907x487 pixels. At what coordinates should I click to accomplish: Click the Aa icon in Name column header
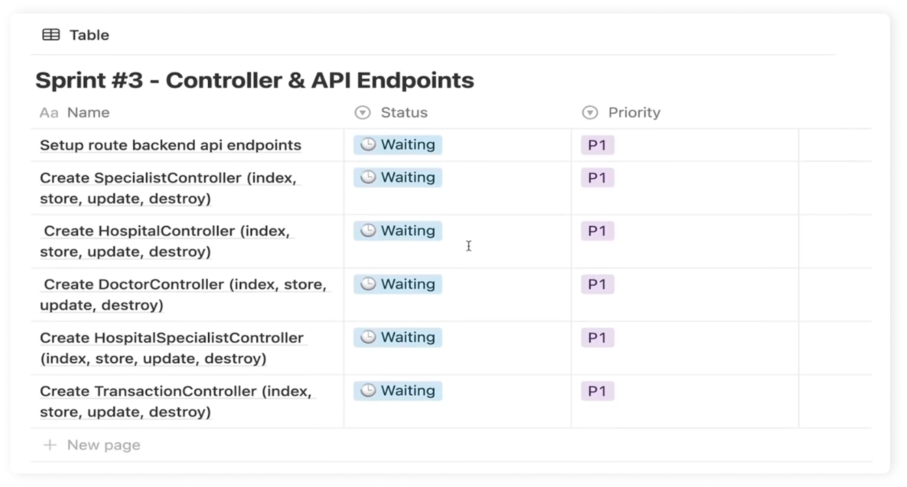[x=48, y=113]
